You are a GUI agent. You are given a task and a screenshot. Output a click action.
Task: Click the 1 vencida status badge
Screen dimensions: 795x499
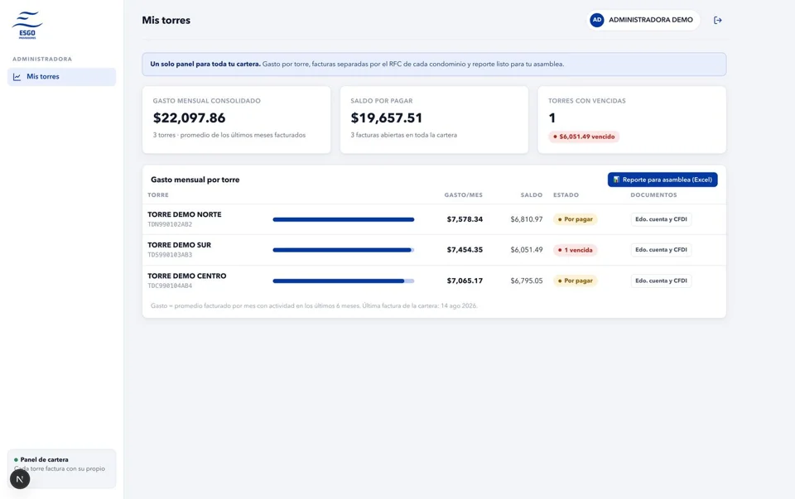pyautogui.click(x=575, y=250)
